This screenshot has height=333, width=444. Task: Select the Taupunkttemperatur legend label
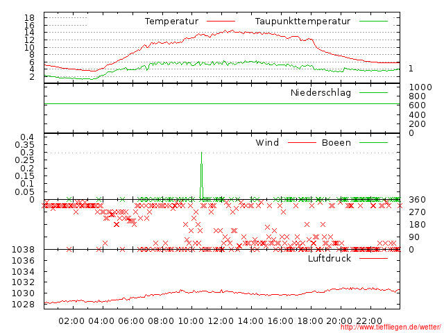pyautogui.click(x=302, y=22)
